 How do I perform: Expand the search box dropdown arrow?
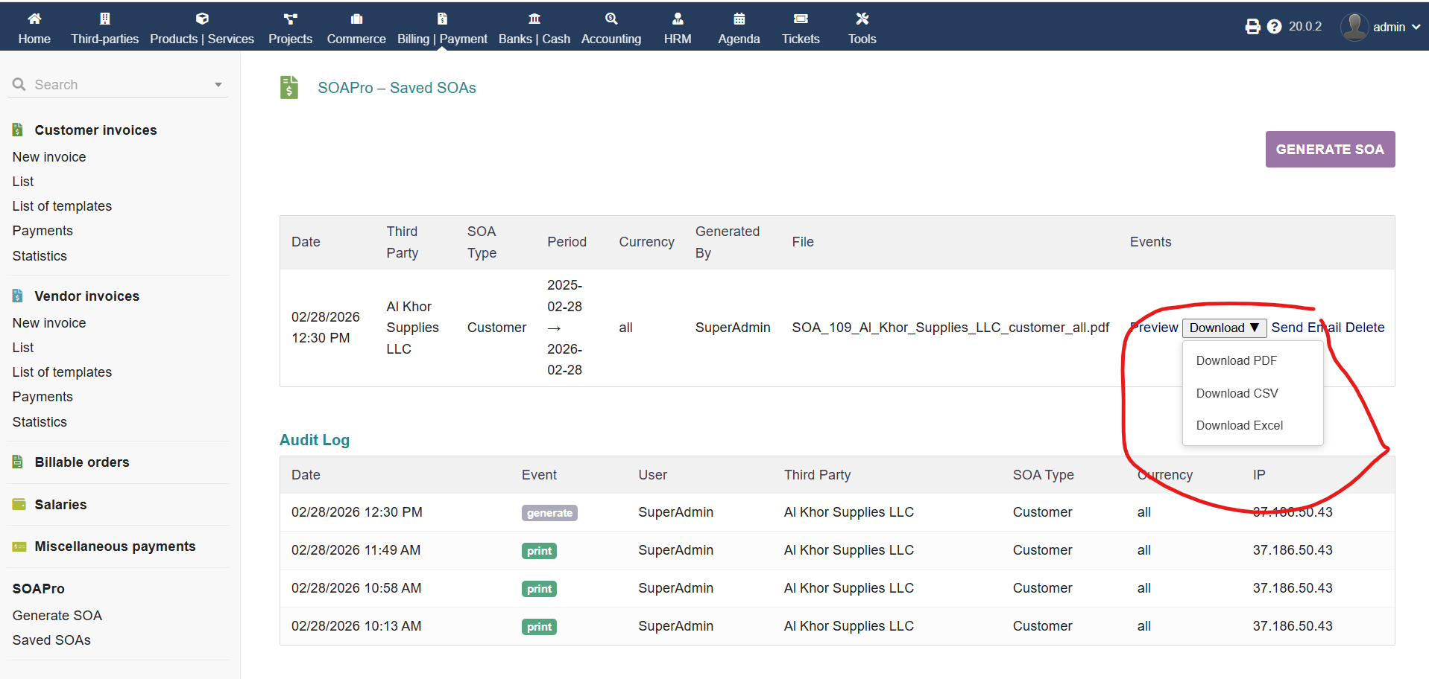click(218, 85)
